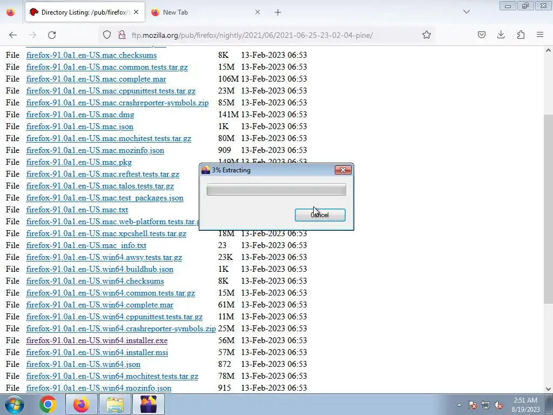Open mac.talos.tests.tar.gz link
The height and width of the screenshot is (415, 553).
(100, 186)
